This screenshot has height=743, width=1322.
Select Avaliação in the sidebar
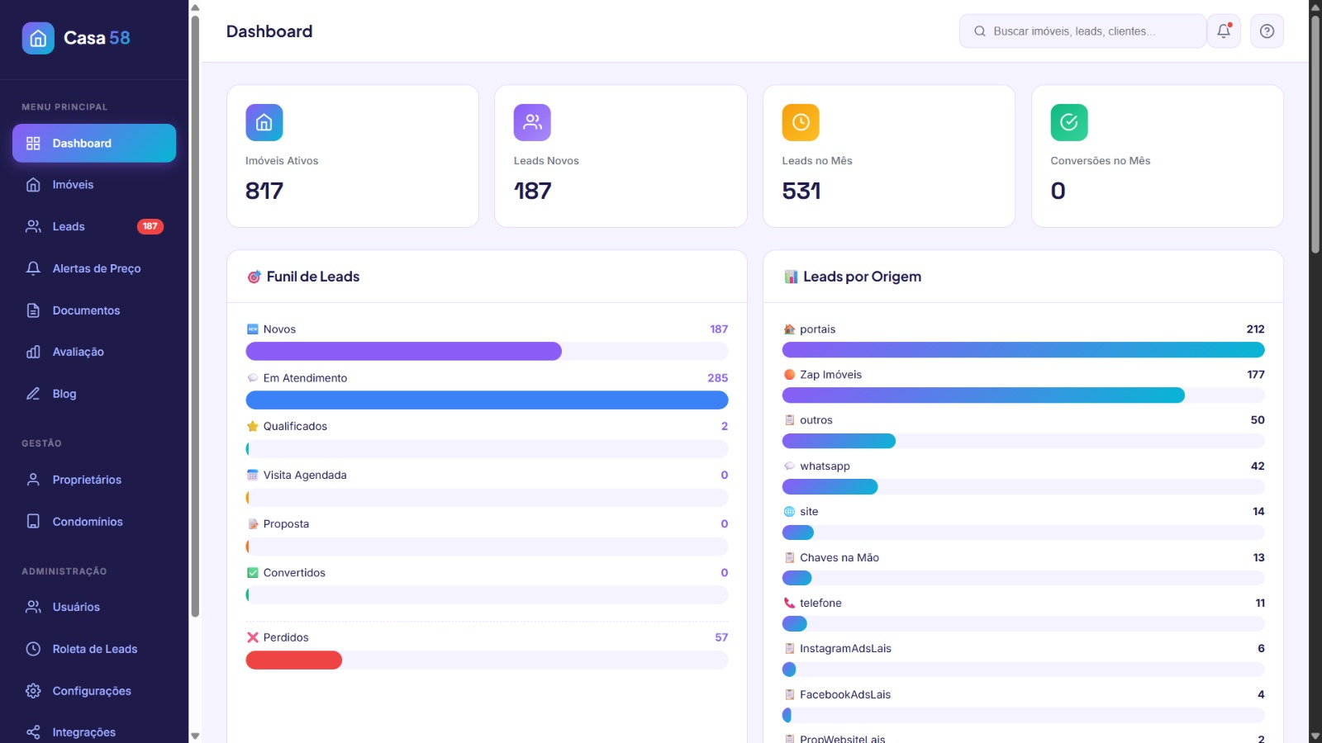point(78,352)
